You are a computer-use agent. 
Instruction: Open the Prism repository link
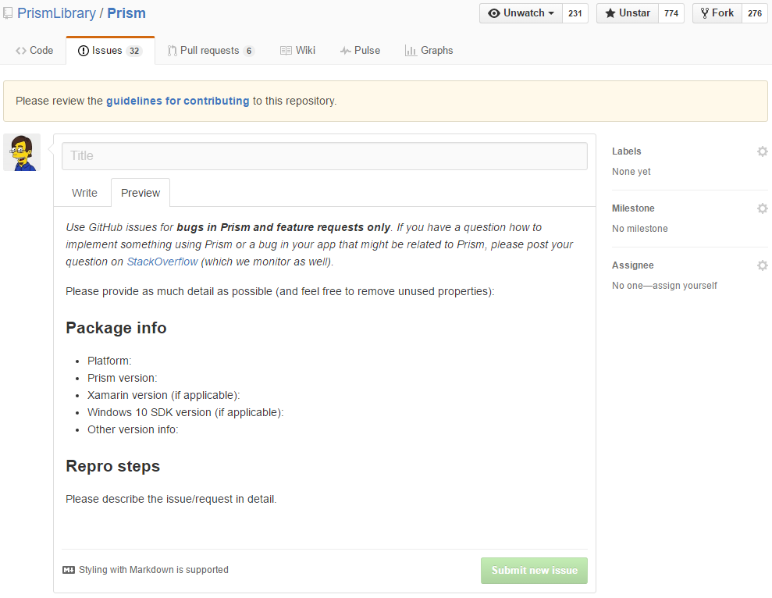coord(126,13)
